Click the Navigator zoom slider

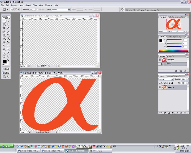(177, 31)
